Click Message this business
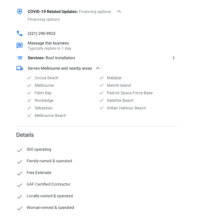This screenshot has width=199, height=218. [48, 43]
